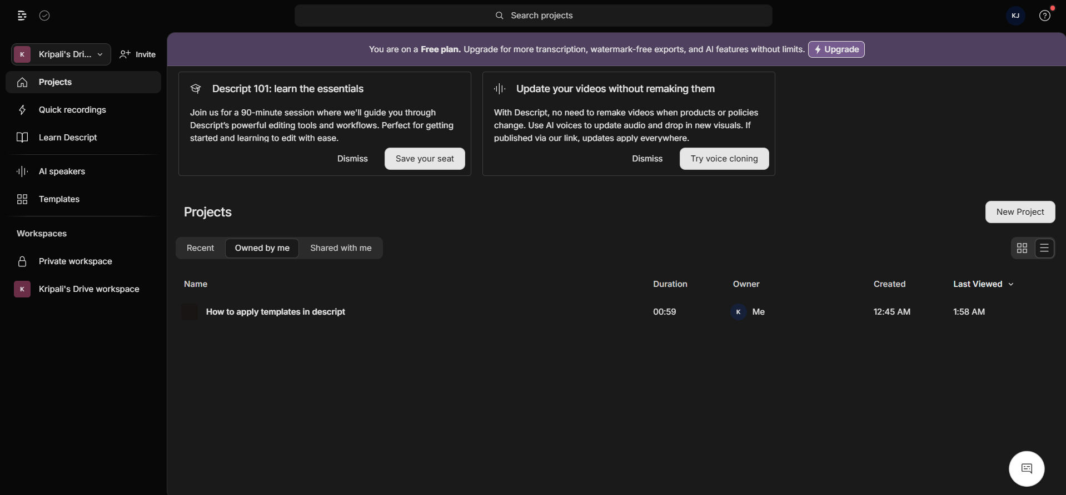1066x495 pixels.
Task: Select the Shared with me tab
Action: tap(341, 248)
